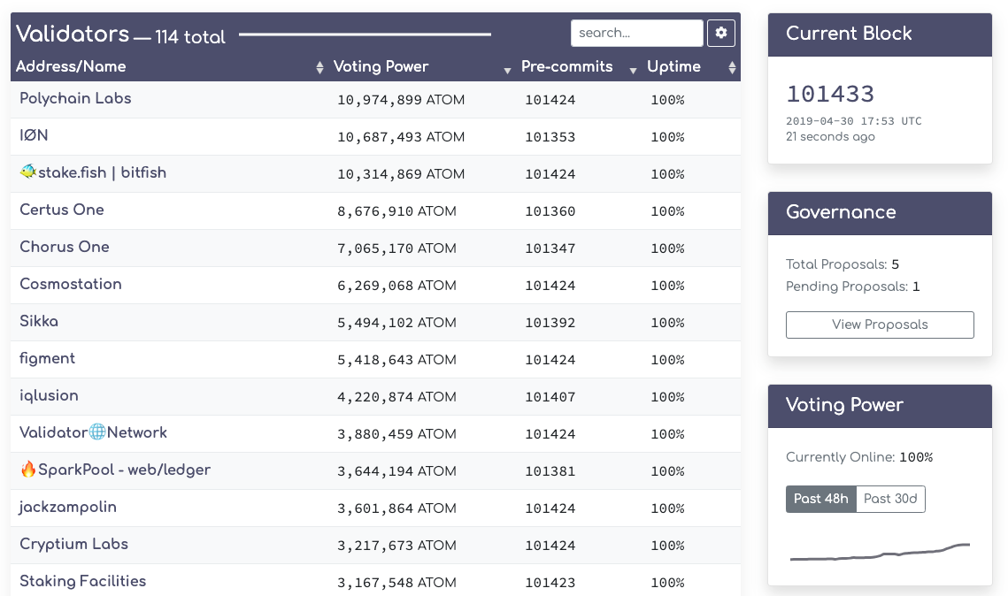The height and width of the screenshot is (596, 1008).
Task: Click pre-commits value 101353
Action: [550, 137]
